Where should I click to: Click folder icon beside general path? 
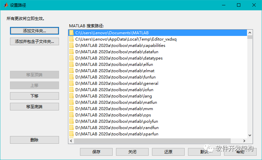pos(72,83)
